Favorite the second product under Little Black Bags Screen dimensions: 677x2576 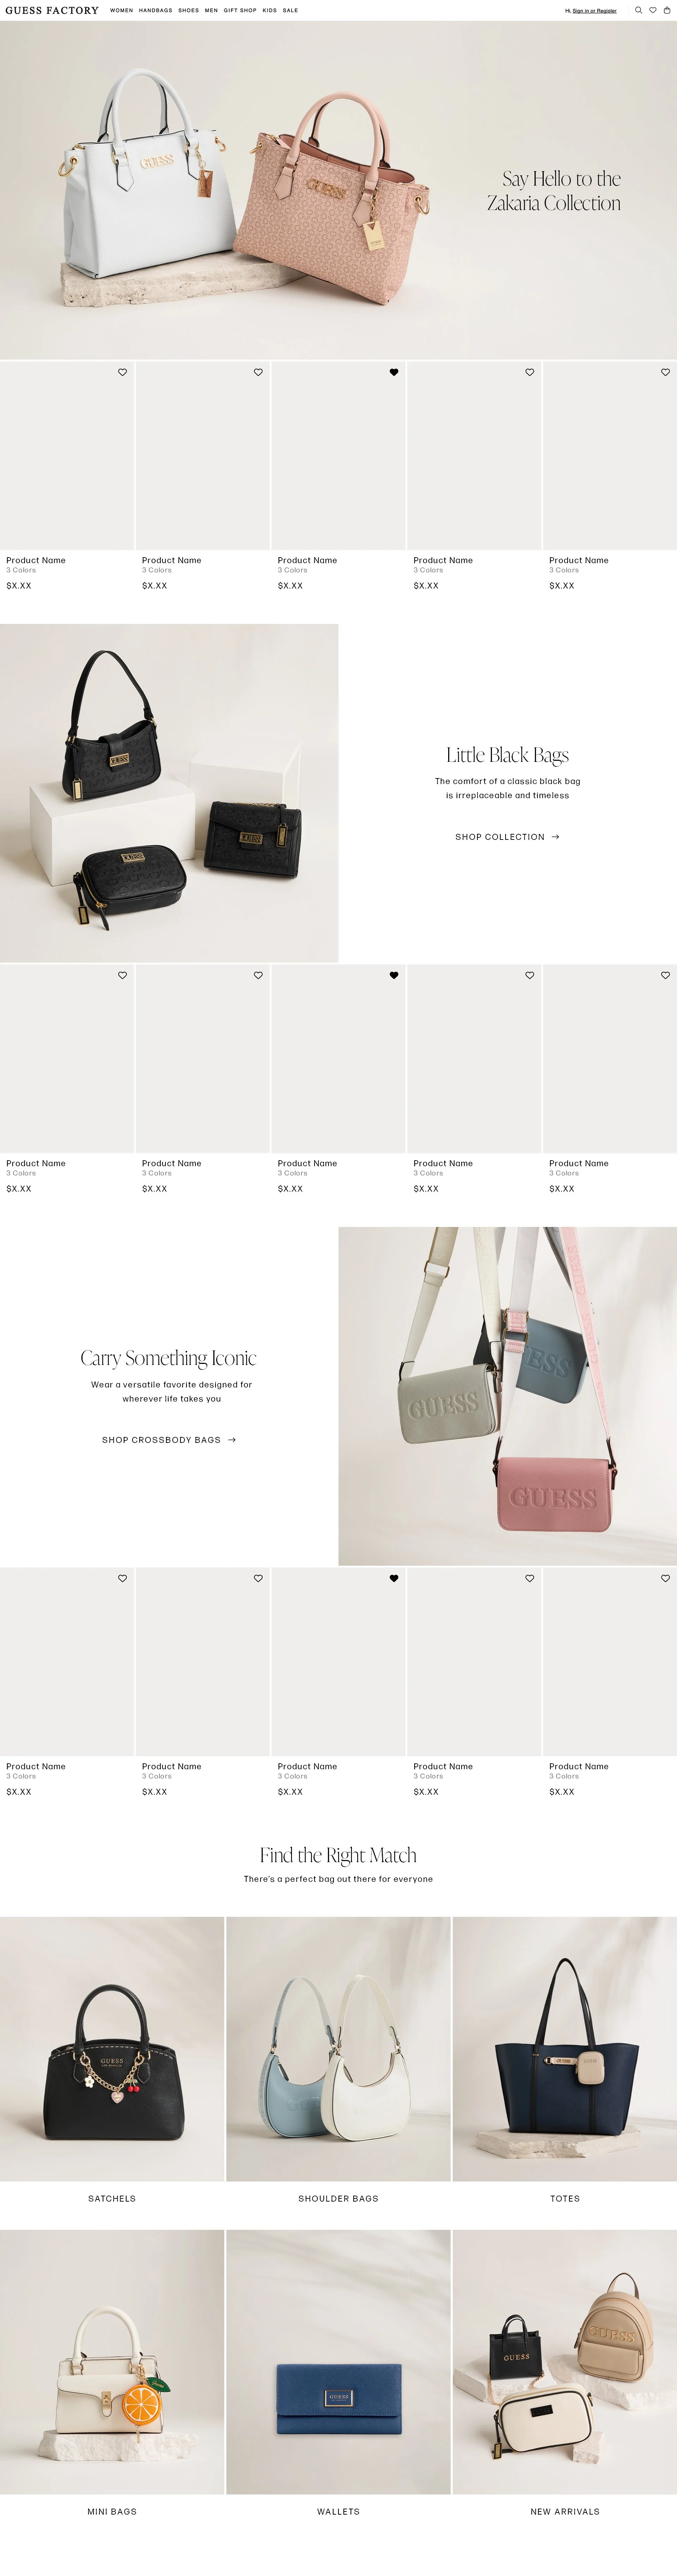click(258, 975)
